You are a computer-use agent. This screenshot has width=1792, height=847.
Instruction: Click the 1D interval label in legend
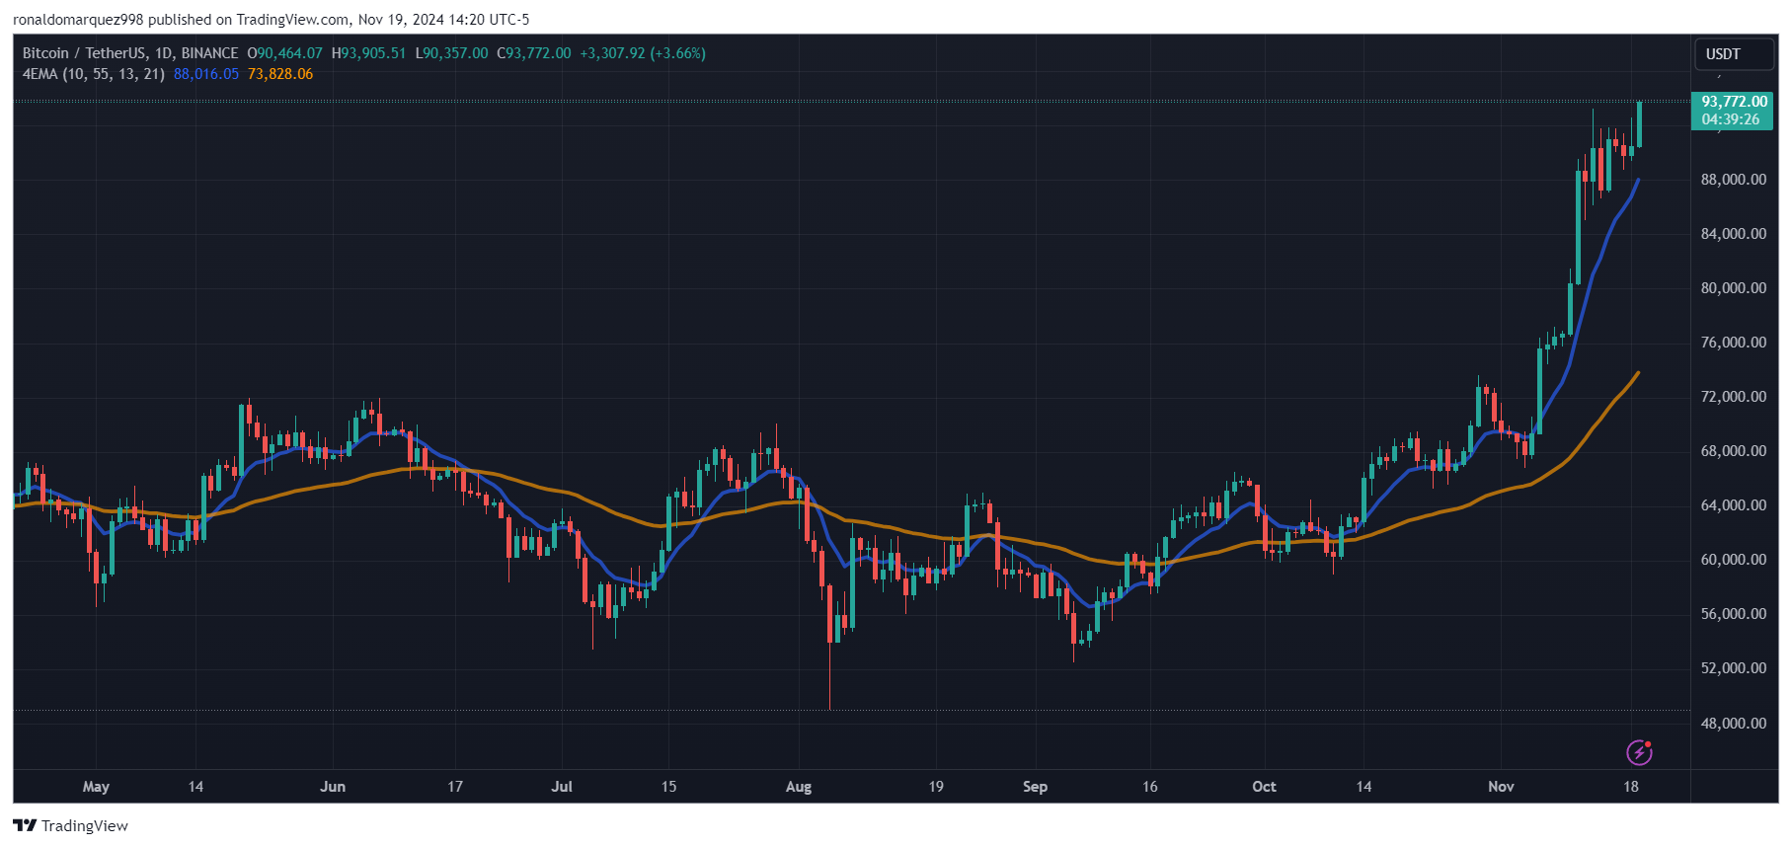pyautogui.click(x=164, y=53)
